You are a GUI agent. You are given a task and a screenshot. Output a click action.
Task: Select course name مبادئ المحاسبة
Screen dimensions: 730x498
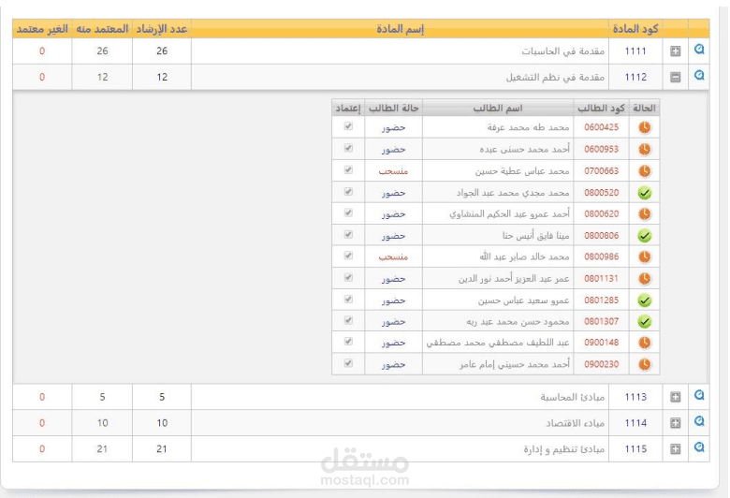pyautogui.click(x=572, y=397)
